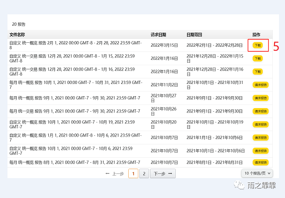Go to pagination page 1
285x198 pixels.
click(x=133, y=173)
